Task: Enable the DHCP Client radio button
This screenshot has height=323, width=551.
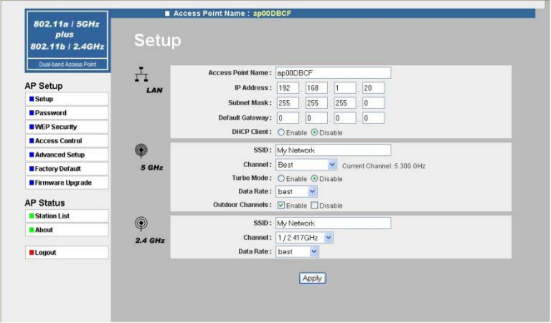Action: click(x=281, y=132)
